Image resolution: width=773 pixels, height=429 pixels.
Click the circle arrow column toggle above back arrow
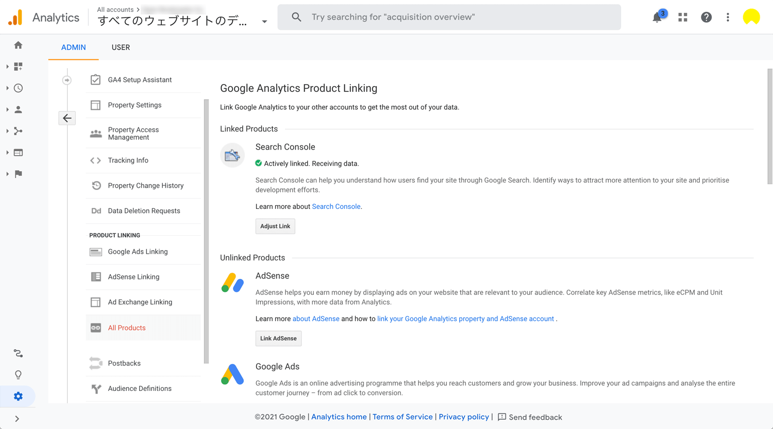coord(67,80)
